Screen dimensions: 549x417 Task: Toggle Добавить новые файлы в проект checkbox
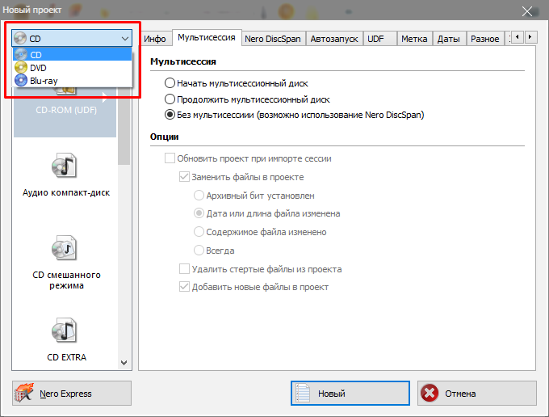(x=254, y=287)
